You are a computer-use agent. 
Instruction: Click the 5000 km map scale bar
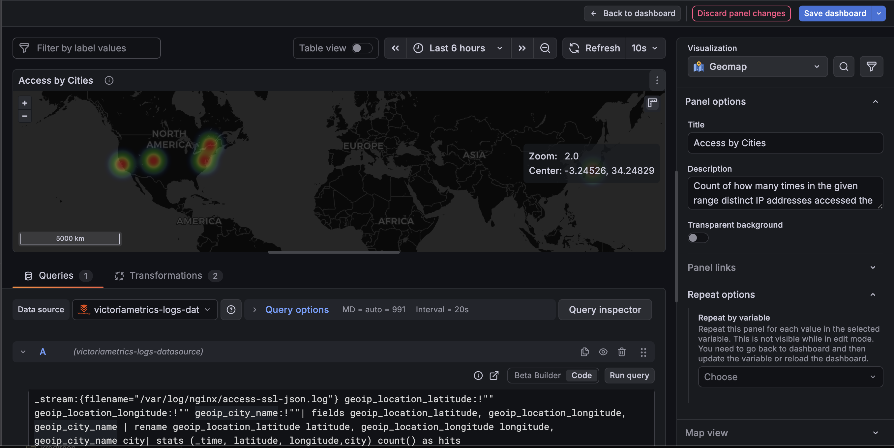coord(70,238)
